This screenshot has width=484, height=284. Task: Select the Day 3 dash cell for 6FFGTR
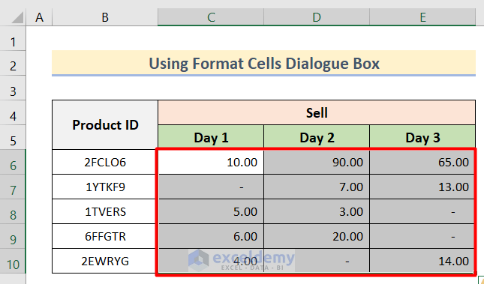[x=422, y=236]
